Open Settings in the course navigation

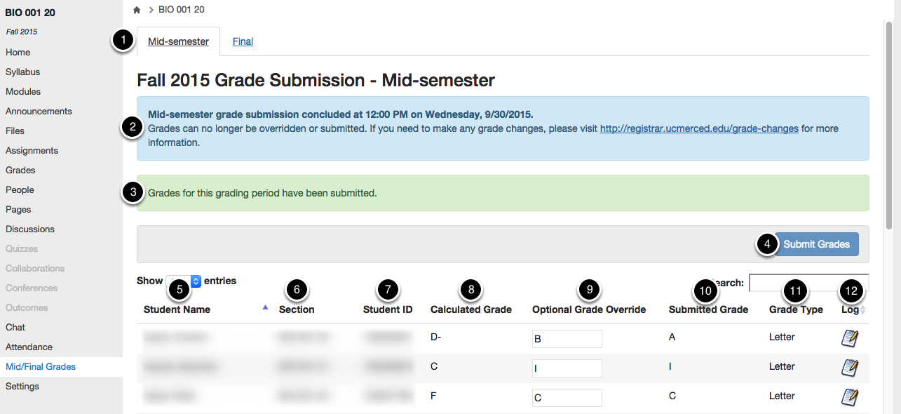[22, 386]
